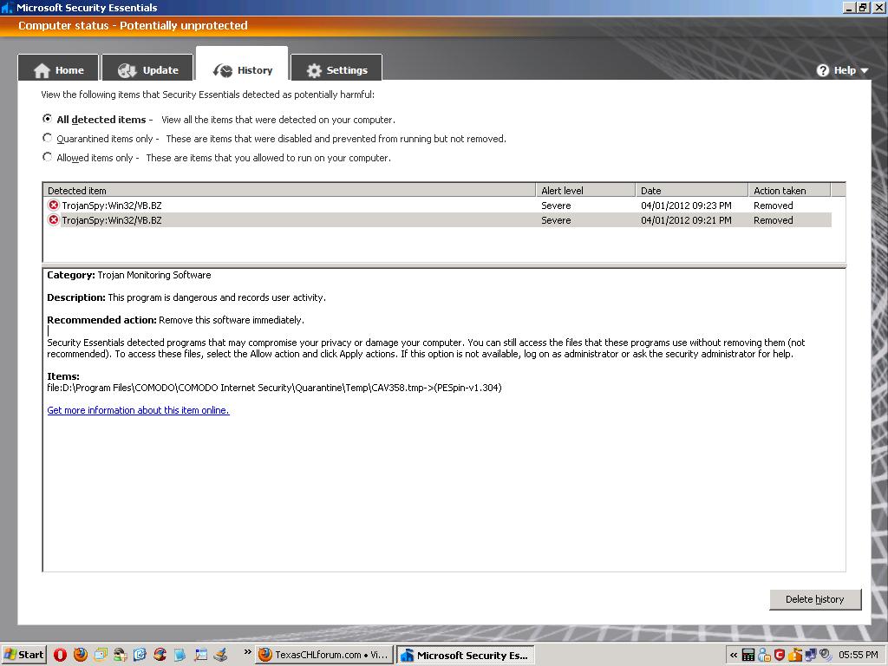Click the History tab clock icon
The height and width of the screenshot is (666, 888).
[x=223, y=70]
